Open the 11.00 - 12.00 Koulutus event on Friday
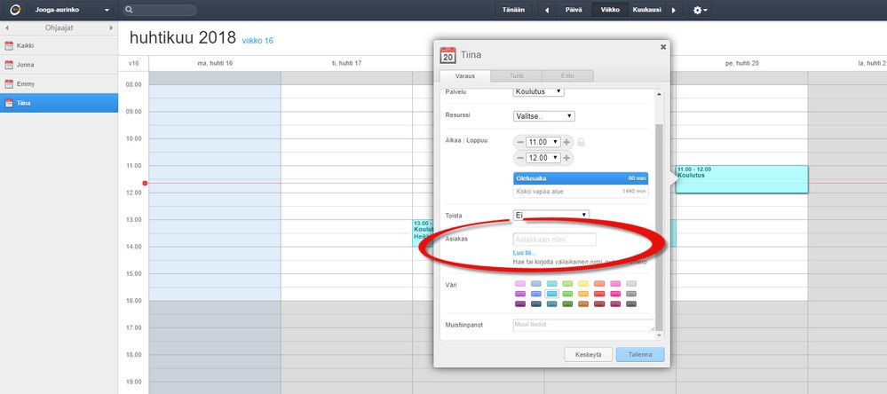This screenshot has height=394, width=887. (741, 179)
